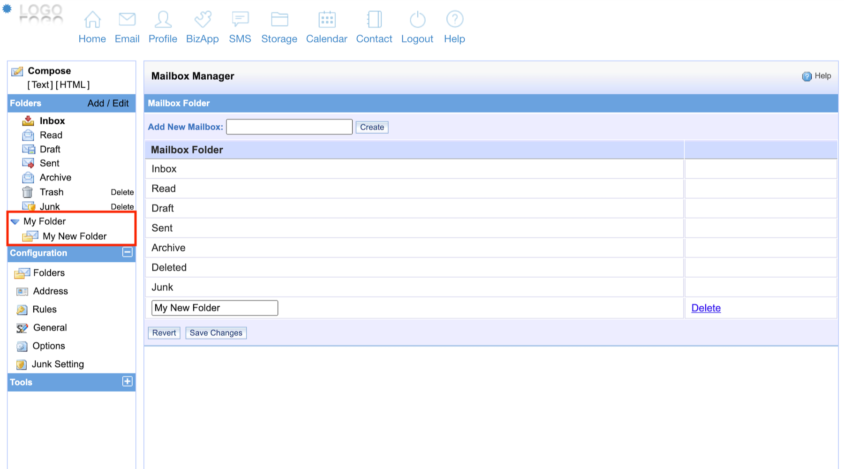
Task: Open Rules in Configuration menu
Action: (x=45, y=310)
